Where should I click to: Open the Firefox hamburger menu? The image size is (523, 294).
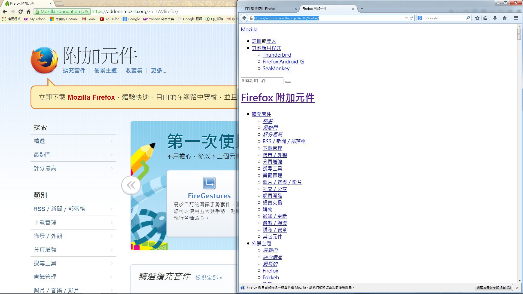point(516,18)
